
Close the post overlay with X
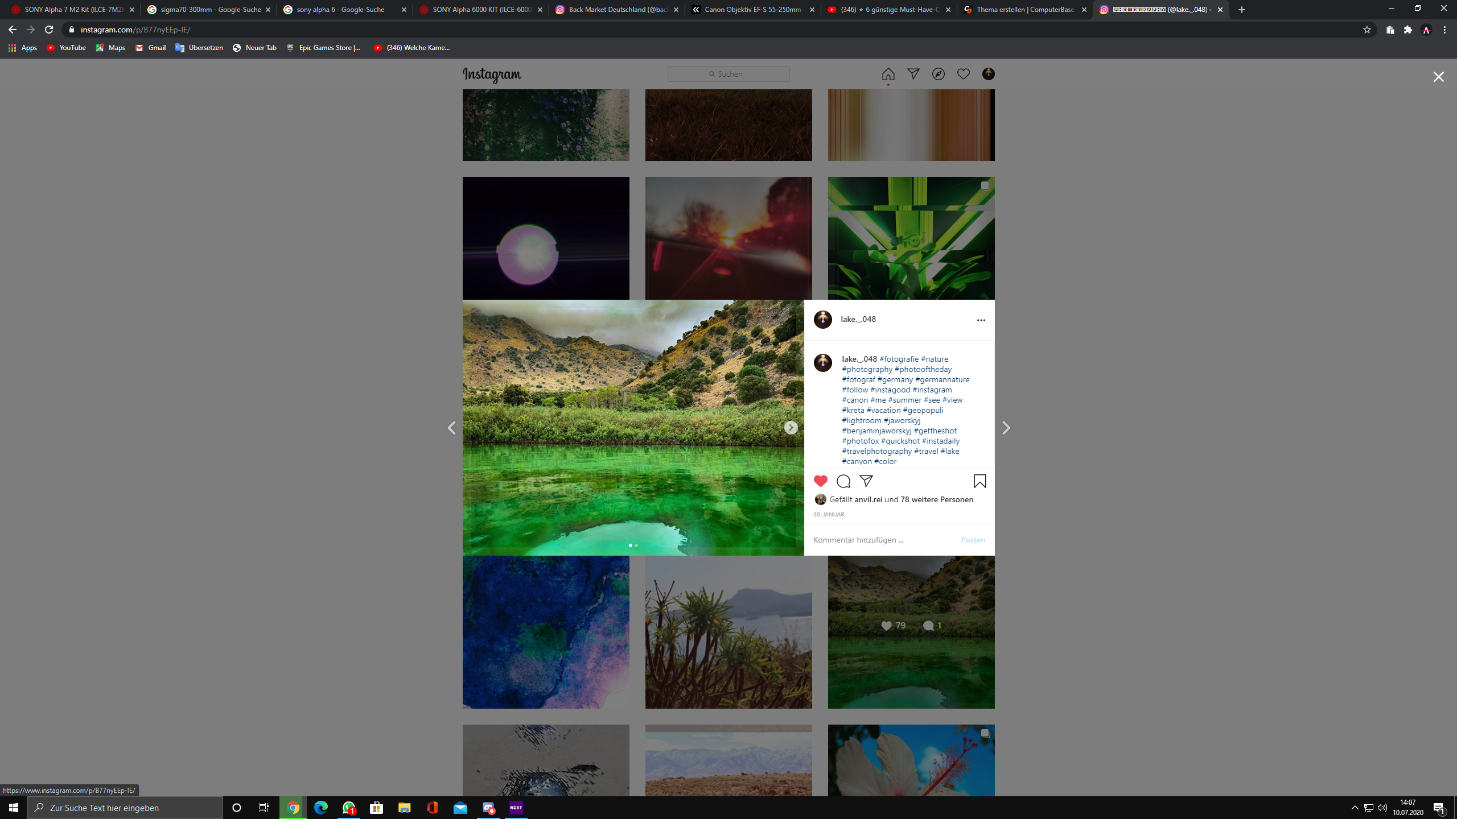[1438, 77]
